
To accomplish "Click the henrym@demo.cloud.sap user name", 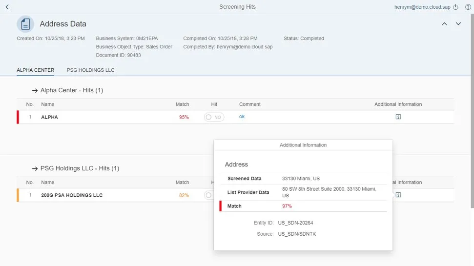I will pos(422,7).
